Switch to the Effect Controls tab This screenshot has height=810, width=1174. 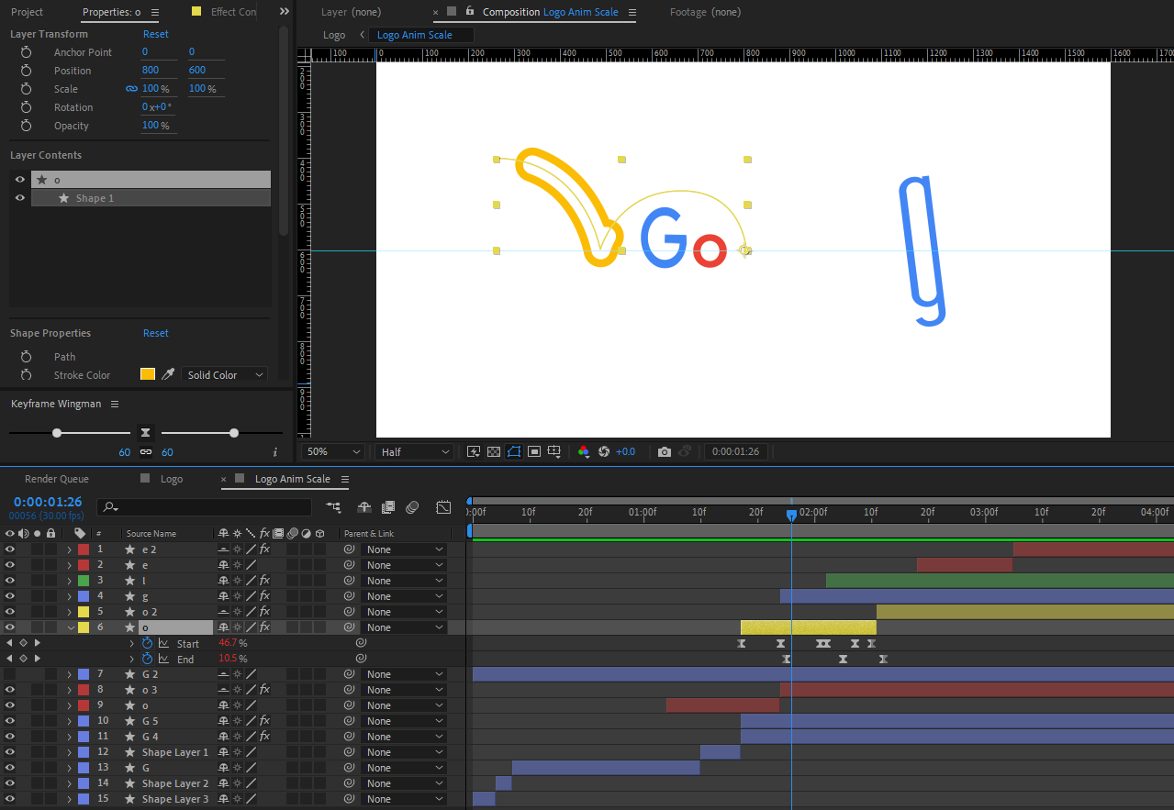pyautogui.click(x=233, y=12)
